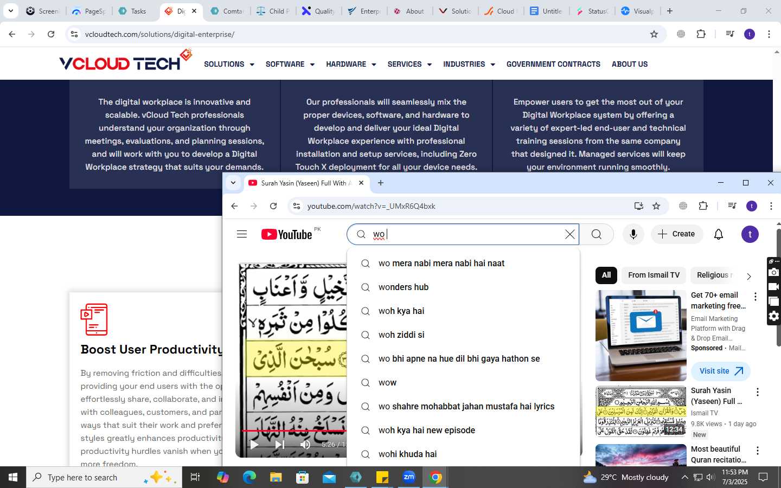Click the Create button on YouTube
Screen dimensions: 781x488
point(676,234)
